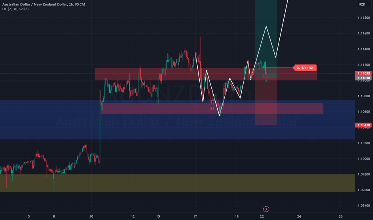Click date 19 on the time axis

pyautogui.click(x=237, y=216)
